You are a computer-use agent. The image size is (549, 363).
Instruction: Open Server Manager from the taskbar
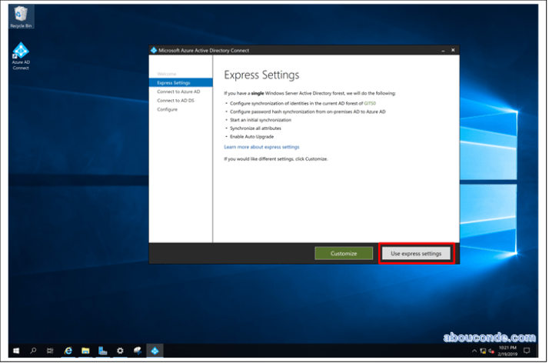coord(102,351)
